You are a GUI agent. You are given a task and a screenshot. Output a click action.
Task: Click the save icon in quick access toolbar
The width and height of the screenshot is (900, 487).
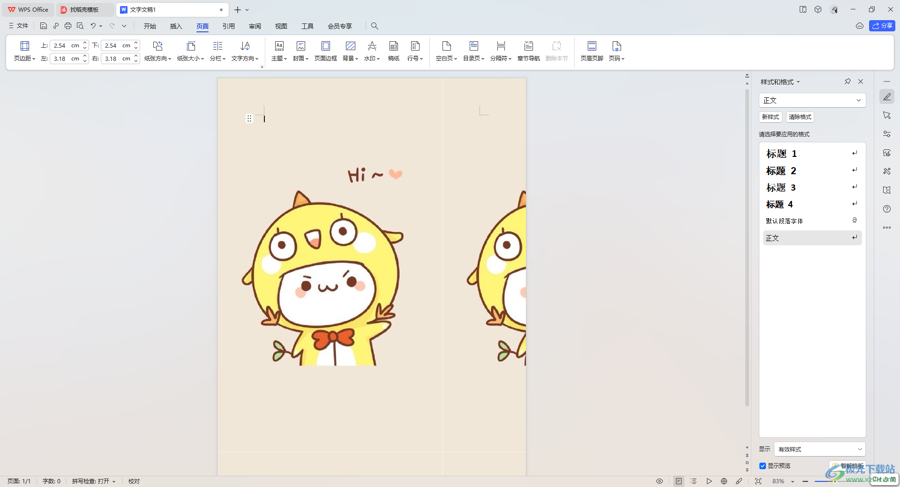44,26
